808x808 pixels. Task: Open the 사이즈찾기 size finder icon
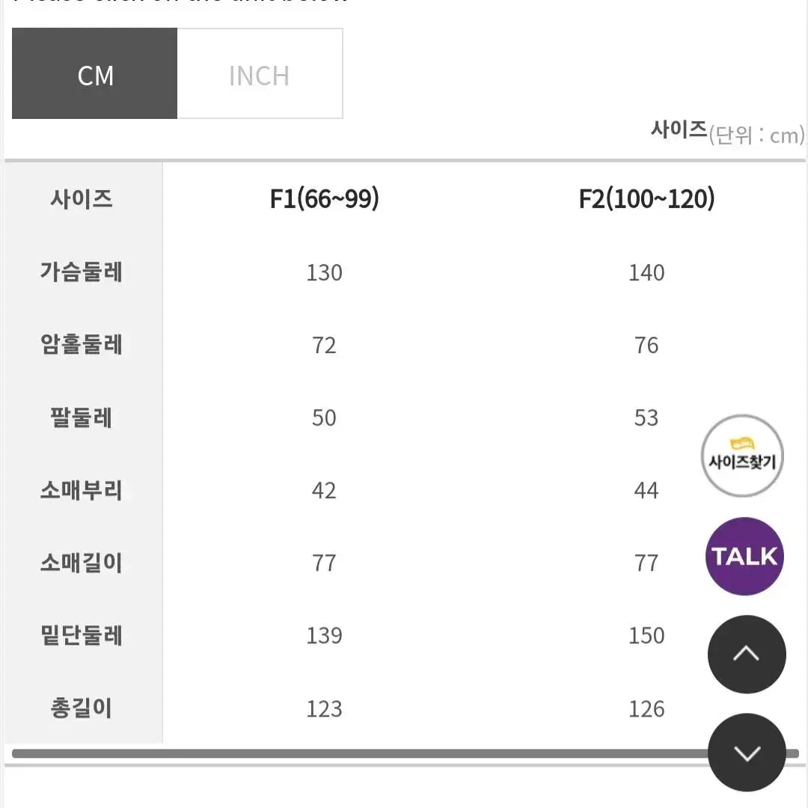coord(742,456)
